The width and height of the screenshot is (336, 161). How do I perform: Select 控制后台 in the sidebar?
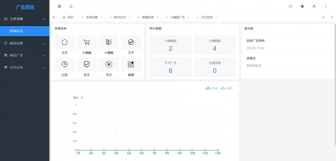[x=25, y=31]
